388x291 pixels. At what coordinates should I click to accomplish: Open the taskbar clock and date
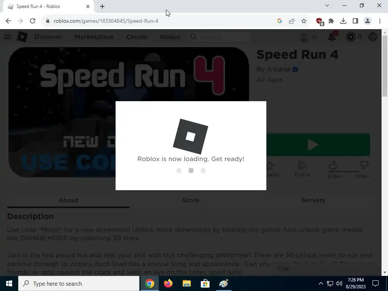coord(355,283)
